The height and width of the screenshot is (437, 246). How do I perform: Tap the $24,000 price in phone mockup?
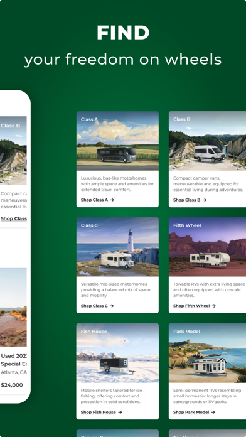[x=12, y=385]
